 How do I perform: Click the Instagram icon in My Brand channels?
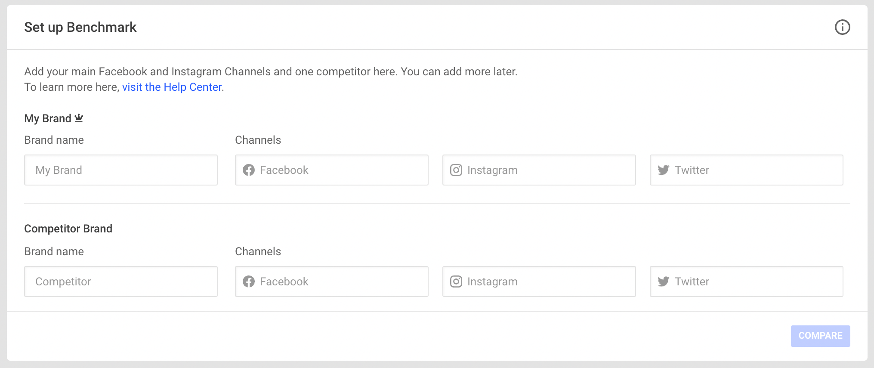click(x=456, y=170)
